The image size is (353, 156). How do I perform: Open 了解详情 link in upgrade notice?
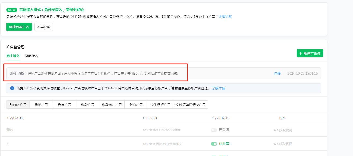coord(218,88)
